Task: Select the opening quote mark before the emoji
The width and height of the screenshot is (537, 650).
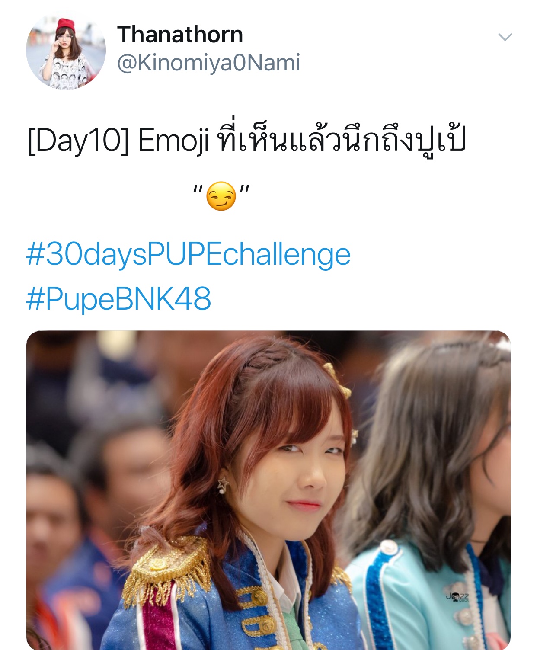Action: (198, 189)
